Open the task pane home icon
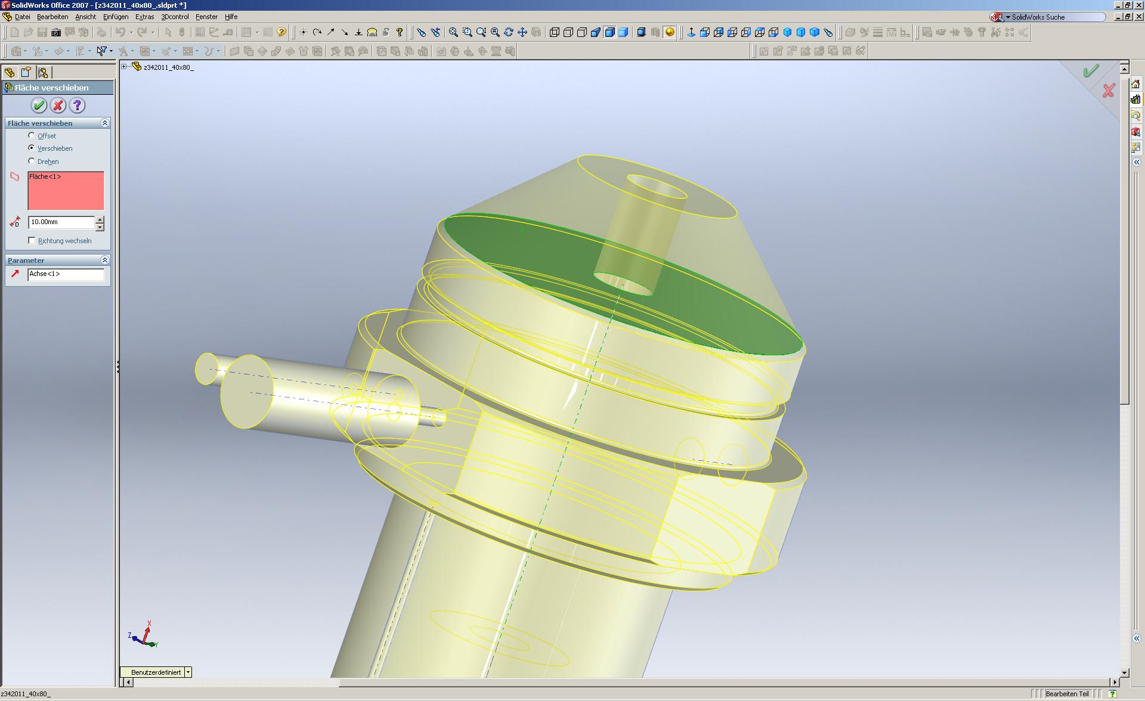This screenshot has height=701, width=1145. point(1135,84)
